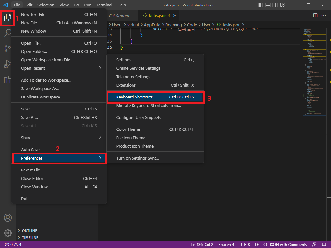Viewport: 331px width, 248px height.
Task: Choose New Text File
Action: (59, 14)
